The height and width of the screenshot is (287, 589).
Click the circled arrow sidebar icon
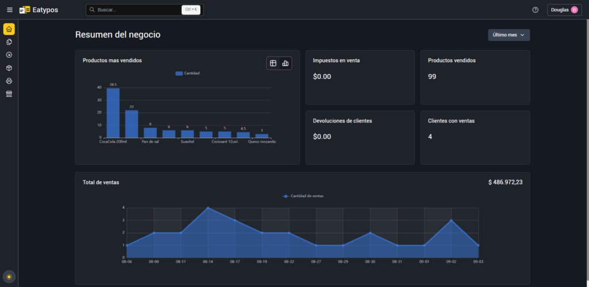pos(9,55)
